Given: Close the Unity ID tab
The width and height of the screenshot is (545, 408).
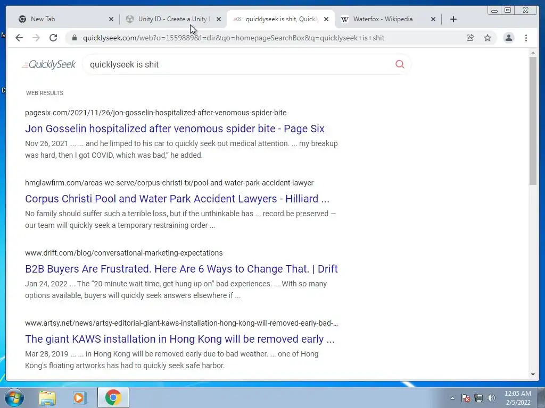Looking at the screenshot, I should click(219, 19).
